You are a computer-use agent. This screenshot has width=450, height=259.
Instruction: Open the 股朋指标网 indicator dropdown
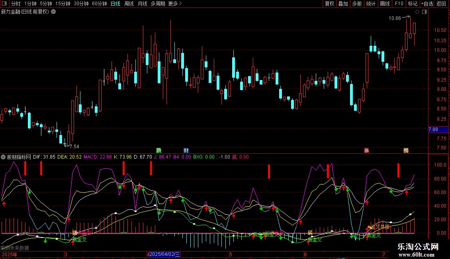[x=3, y=157]
